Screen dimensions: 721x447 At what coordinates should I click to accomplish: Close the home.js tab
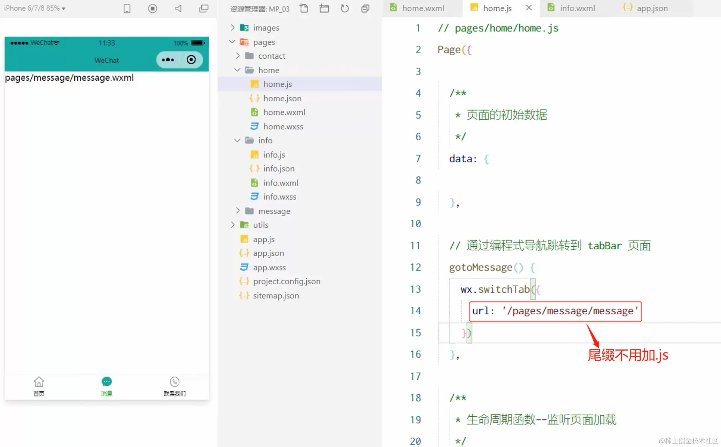529,8
